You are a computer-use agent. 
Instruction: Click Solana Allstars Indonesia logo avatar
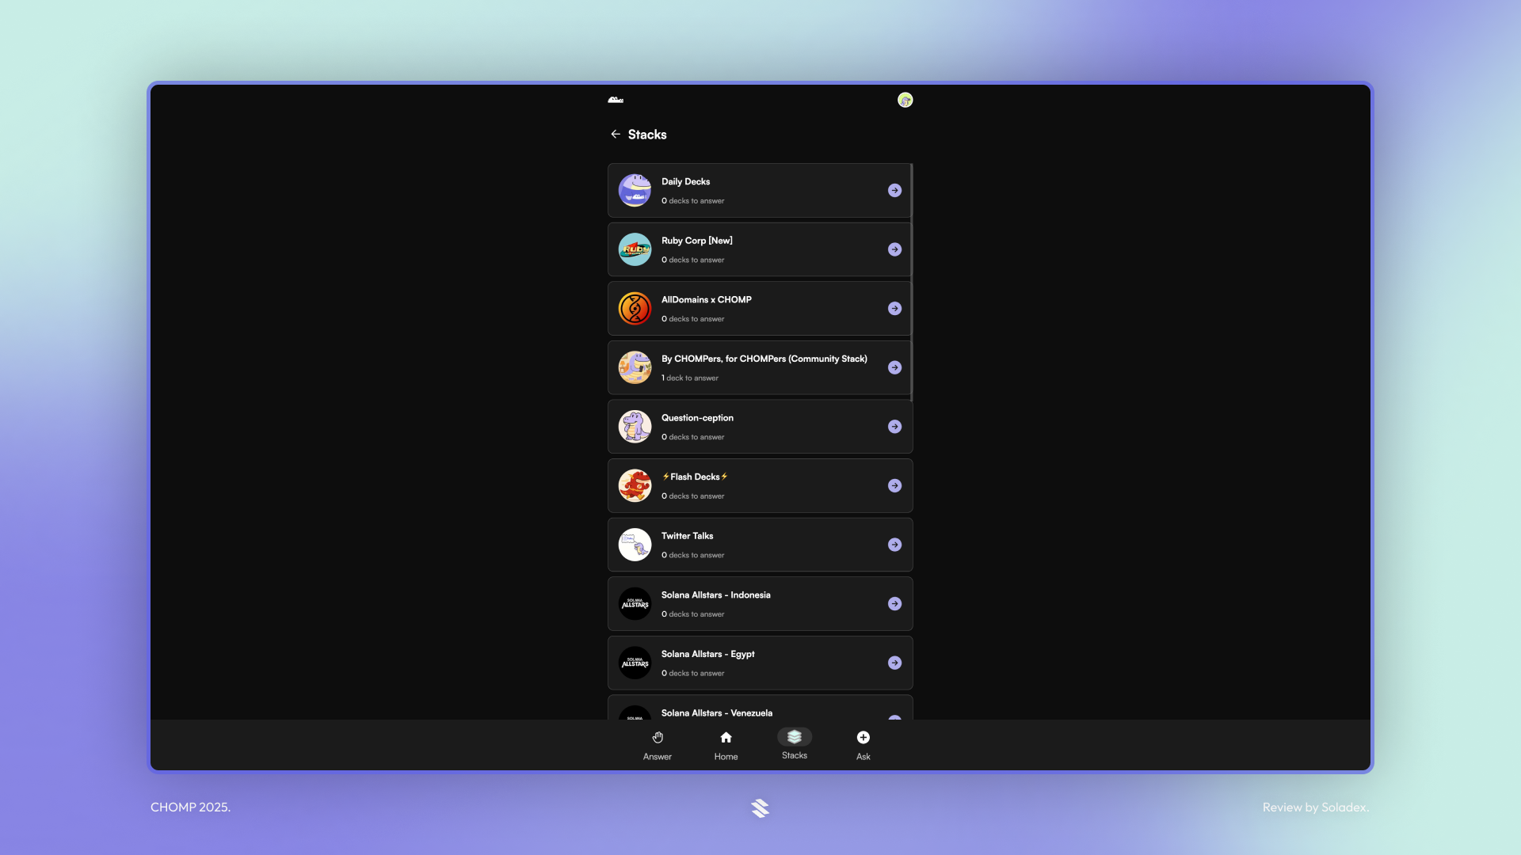tap(635, 604)
